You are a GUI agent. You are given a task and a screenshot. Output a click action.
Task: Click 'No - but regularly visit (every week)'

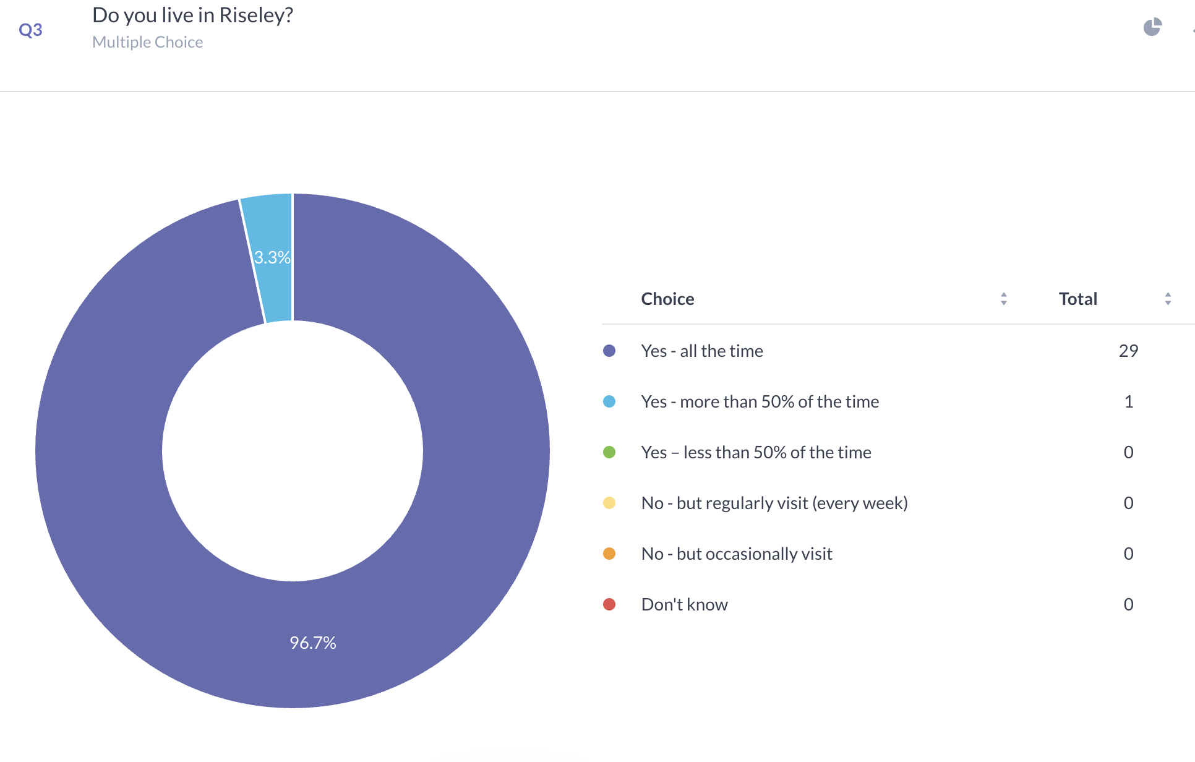[x=774, y=503]
